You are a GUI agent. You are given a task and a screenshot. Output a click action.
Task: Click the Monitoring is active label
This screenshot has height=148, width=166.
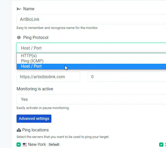(x=35, y=89)
